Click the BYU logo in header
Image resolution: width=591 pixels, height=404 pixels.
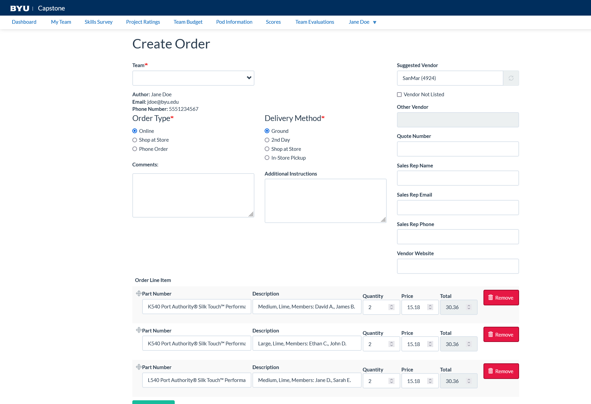pos(20,8)
